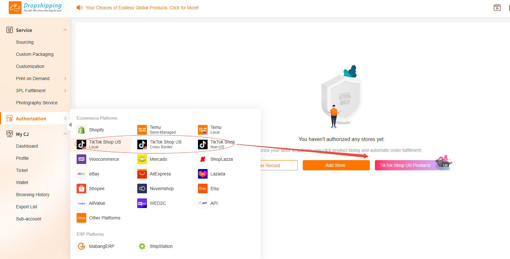Viewport: 510px width, 259px height.
Task: Click the API icon
Action: click(203, 203)
